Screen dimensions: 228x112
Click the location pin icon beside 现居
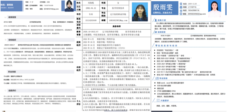(x=181, y=7)
